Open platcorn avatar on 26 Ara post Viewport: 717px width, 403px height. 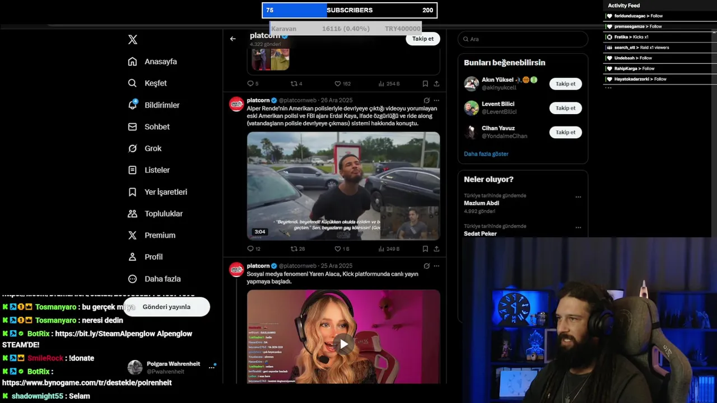click(236, 104)
